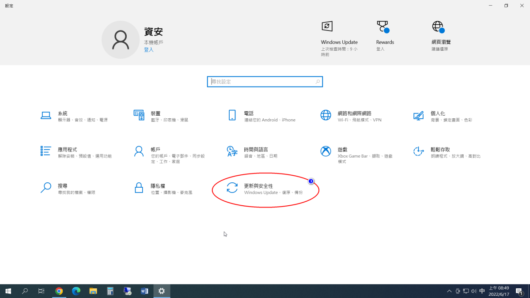Click the Settings gear icon in the taskbar
530x298 pixels.
pos(162,291)
